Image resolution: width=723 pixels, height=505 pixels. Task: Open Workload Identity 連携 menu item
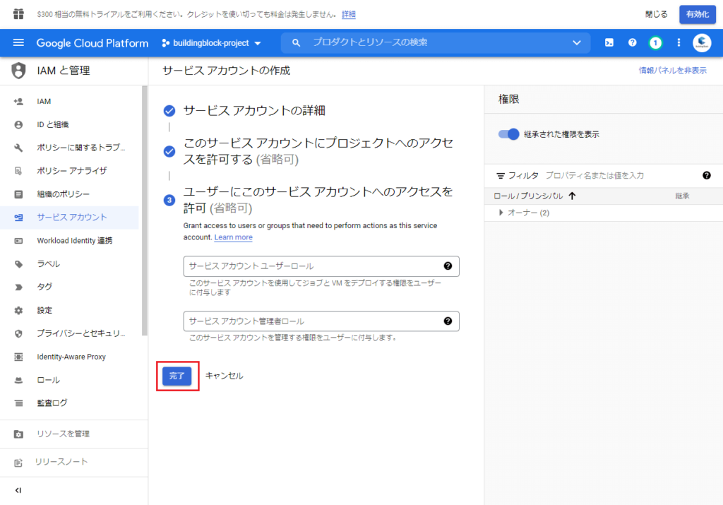tap(69, 241)
